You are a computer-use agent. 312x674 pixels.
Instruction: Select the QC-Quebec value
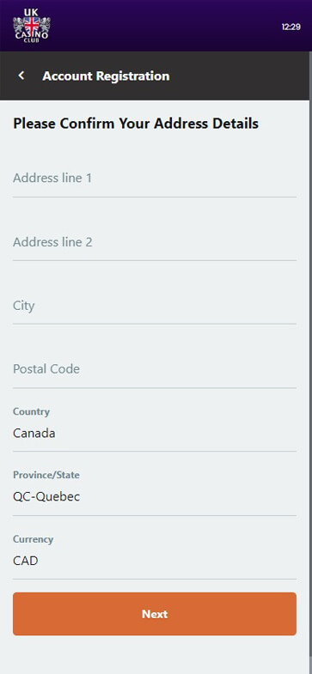click(46, 497)
